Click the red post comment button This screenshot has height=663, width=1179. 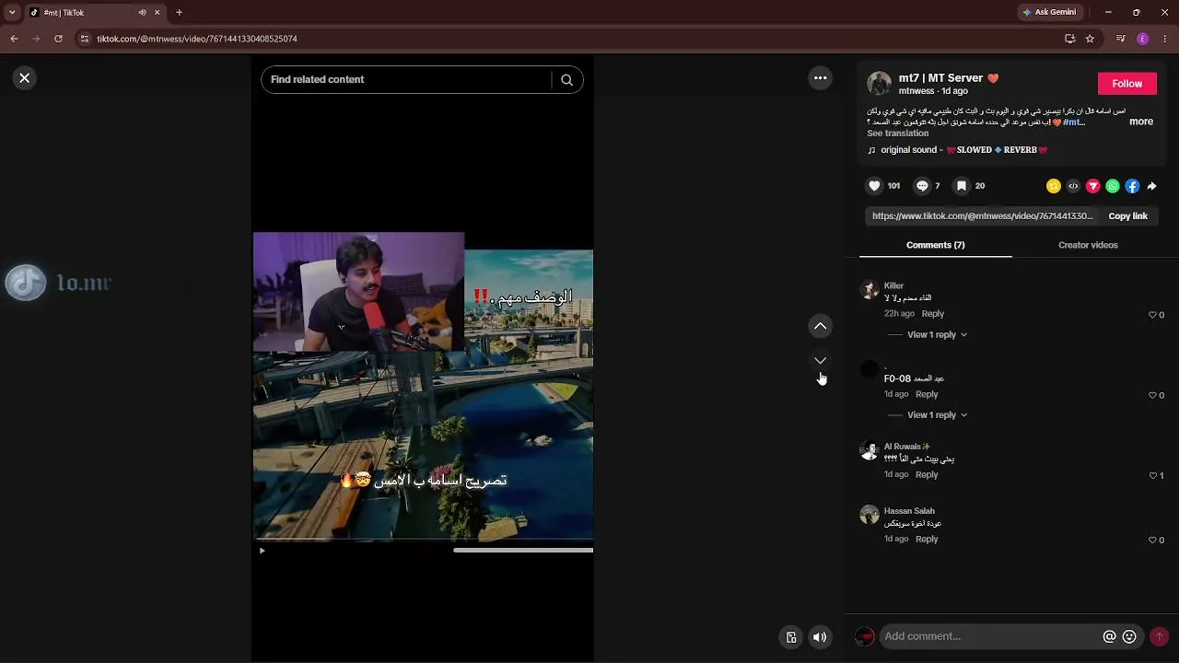click(1159, 636)
